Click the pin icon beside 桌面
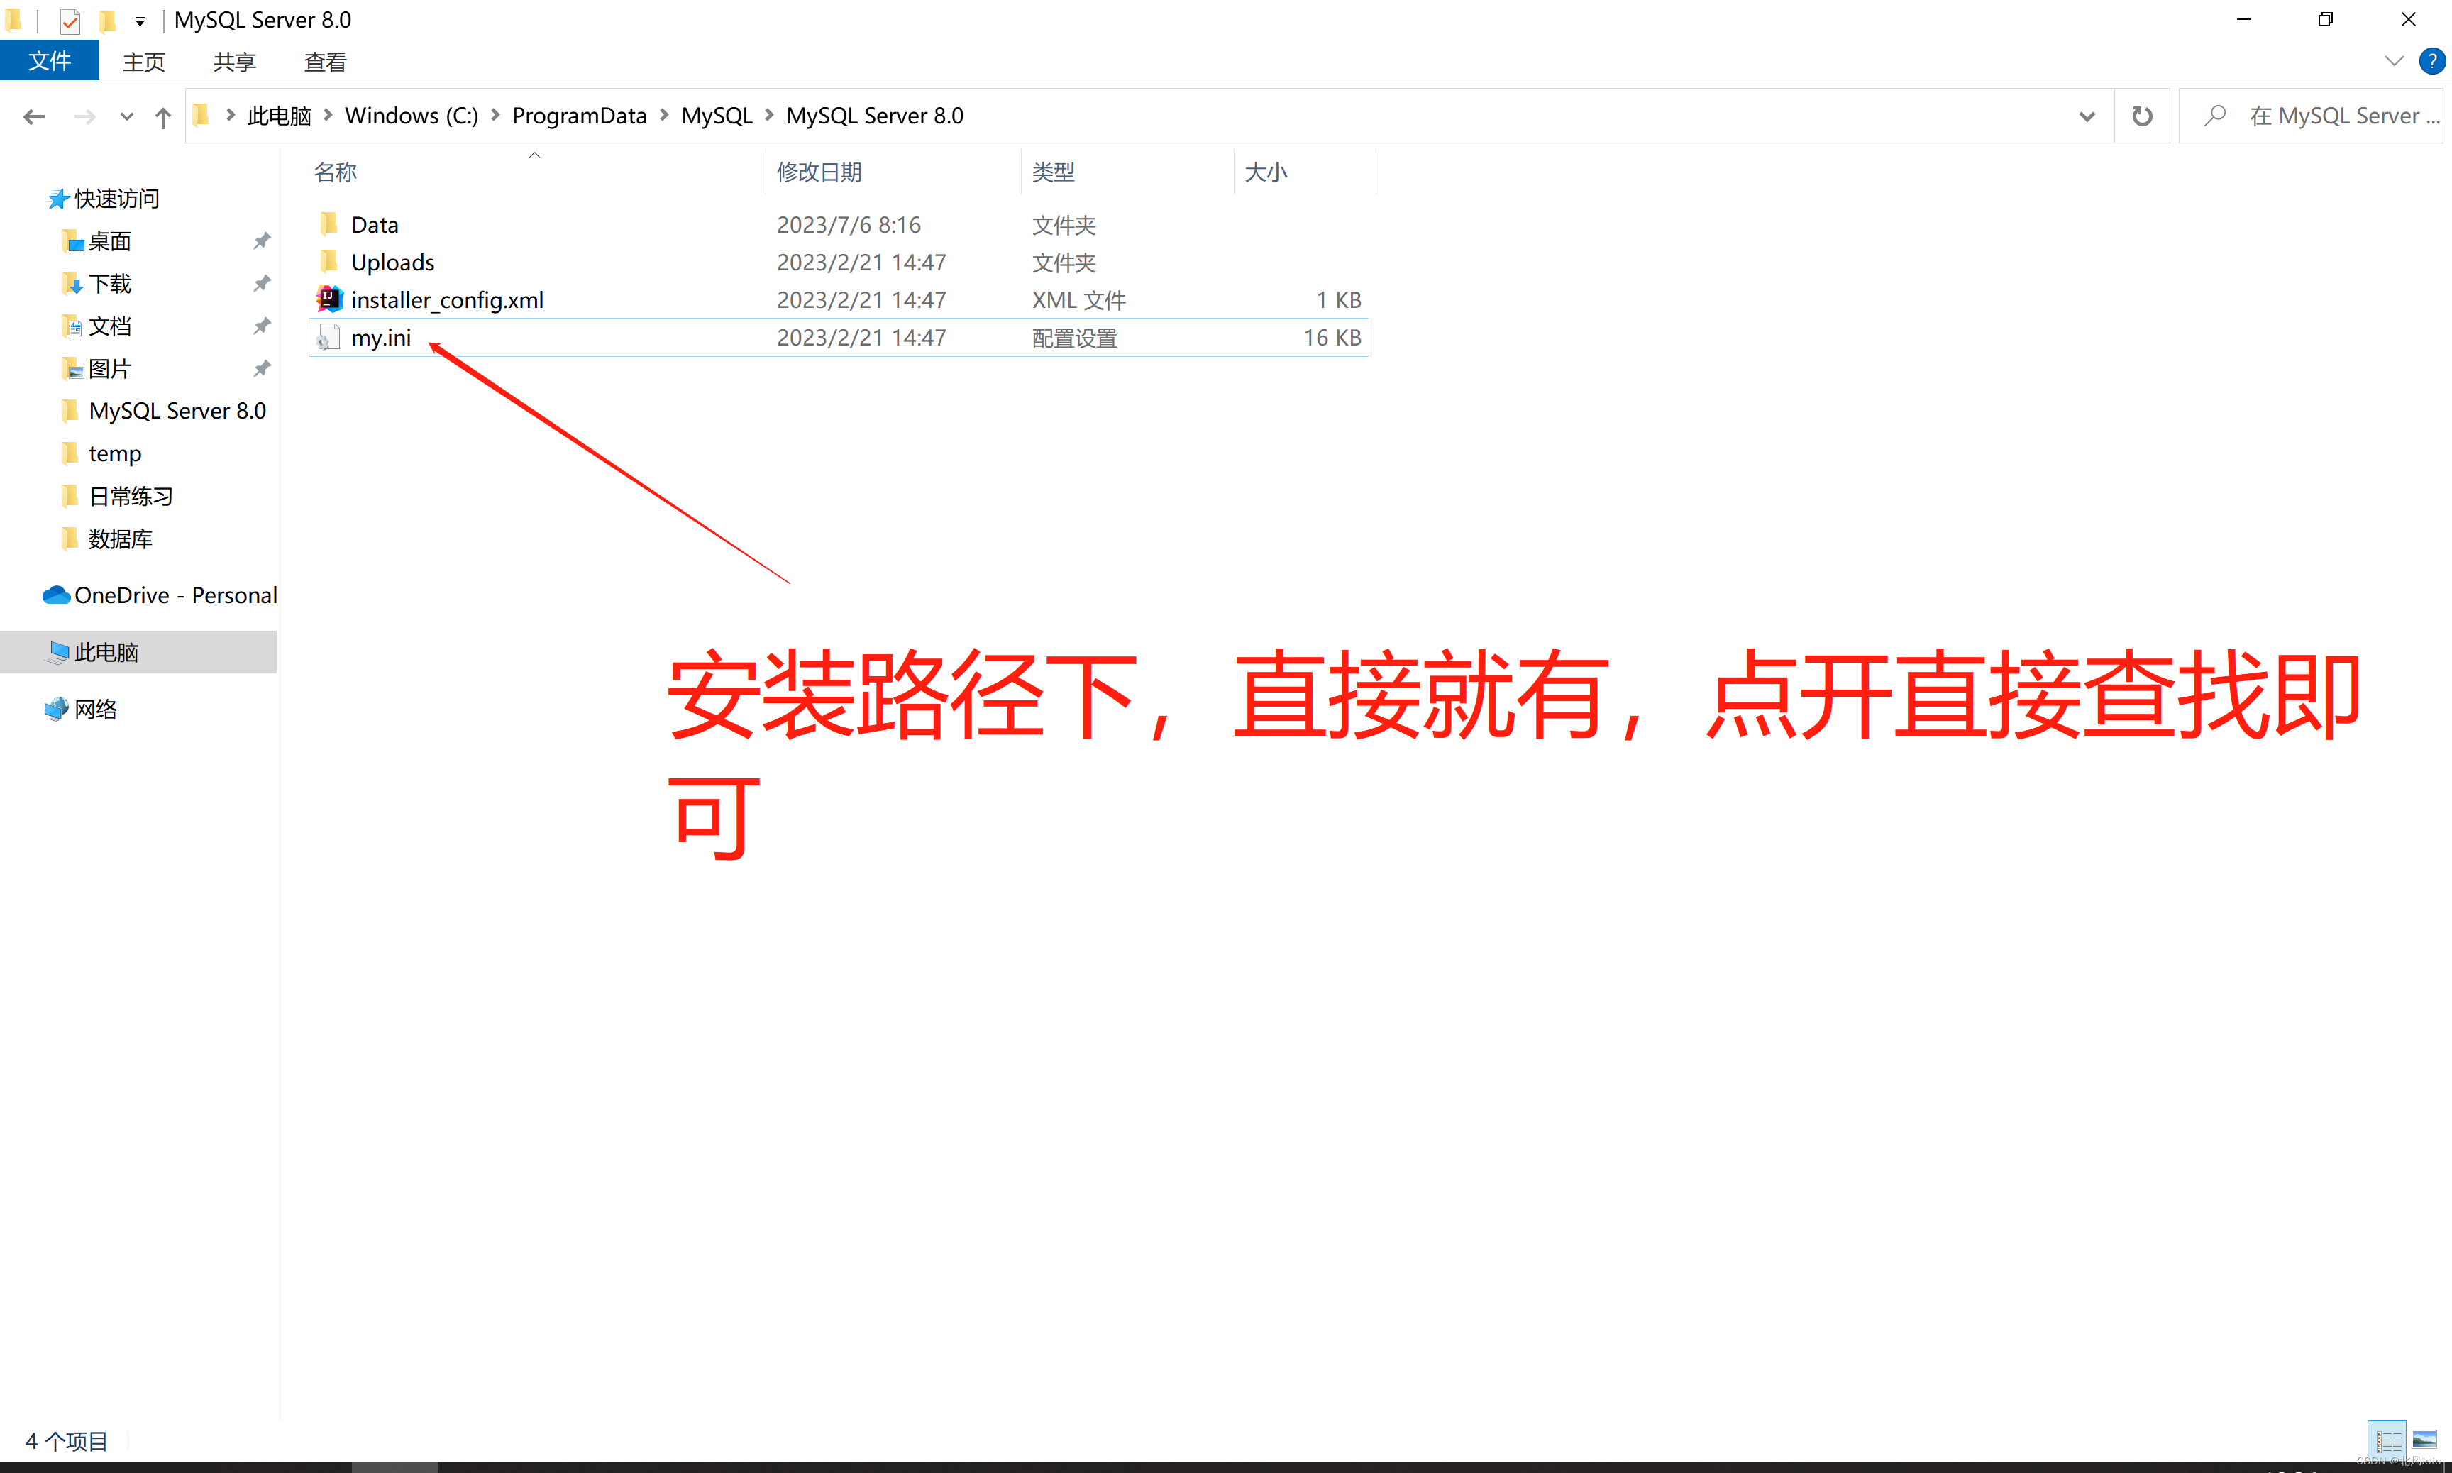Screen dimensions: 2452x1473 click(x=261, y=241)
